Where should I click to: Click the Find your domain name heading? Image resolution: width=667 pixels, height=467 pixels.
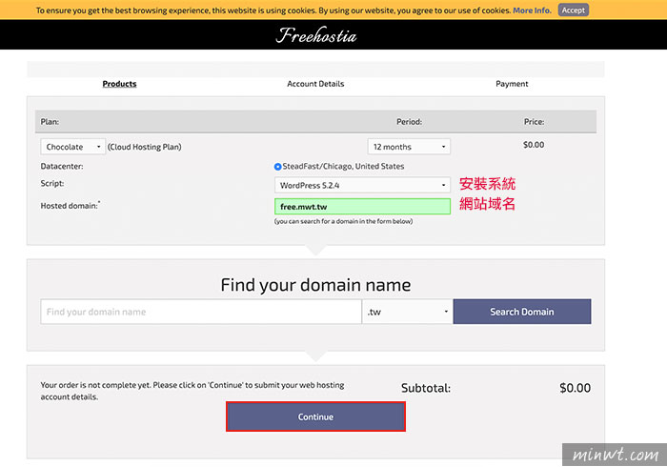click(x=315, y=285)
